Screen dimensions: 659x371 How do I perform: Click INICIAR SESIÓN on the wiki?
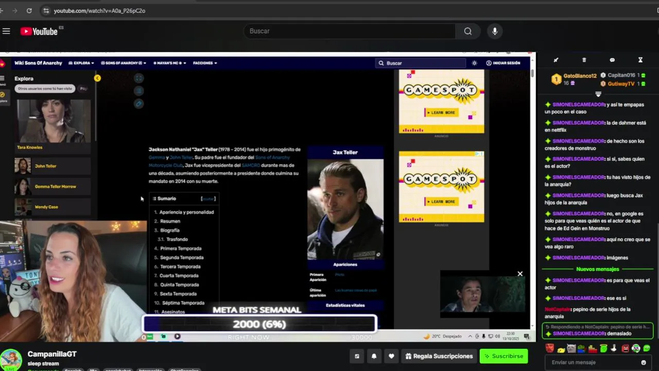[503, 63]
